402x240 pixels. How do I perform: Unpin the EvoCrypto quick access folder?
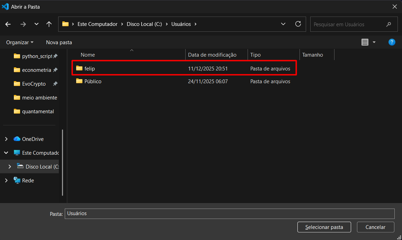pyautogui.click(x=55, y=84)
